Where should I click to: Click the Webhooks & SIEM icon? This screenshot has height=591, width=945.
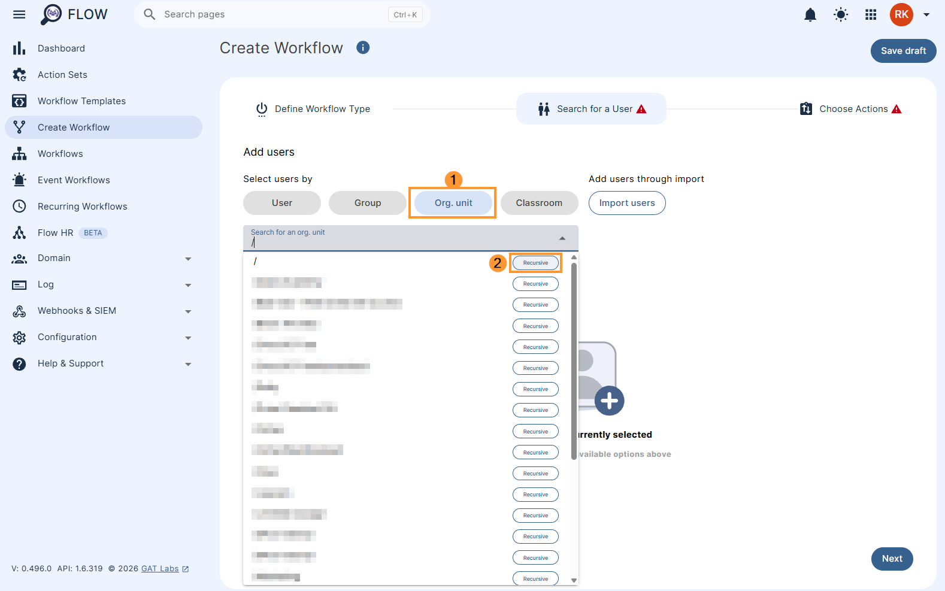[x=19, y=311]
